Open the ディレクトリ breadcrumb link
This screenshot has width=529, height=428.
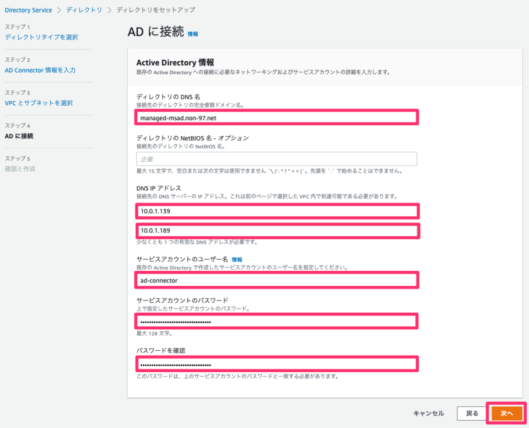point(84,9)
